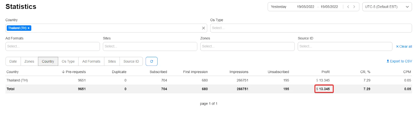Export statistics to CSV
This screenshot has height=114, width=418.
pos(399,61)
